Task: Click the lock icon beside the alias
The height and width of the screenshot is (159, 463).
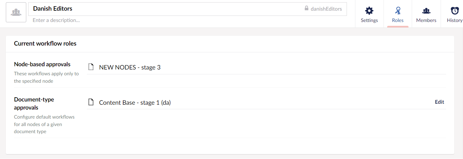Action: click(x=306, y=8)
